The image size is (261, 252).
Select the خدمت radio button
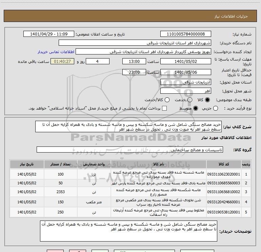click(x=190, y=100)
